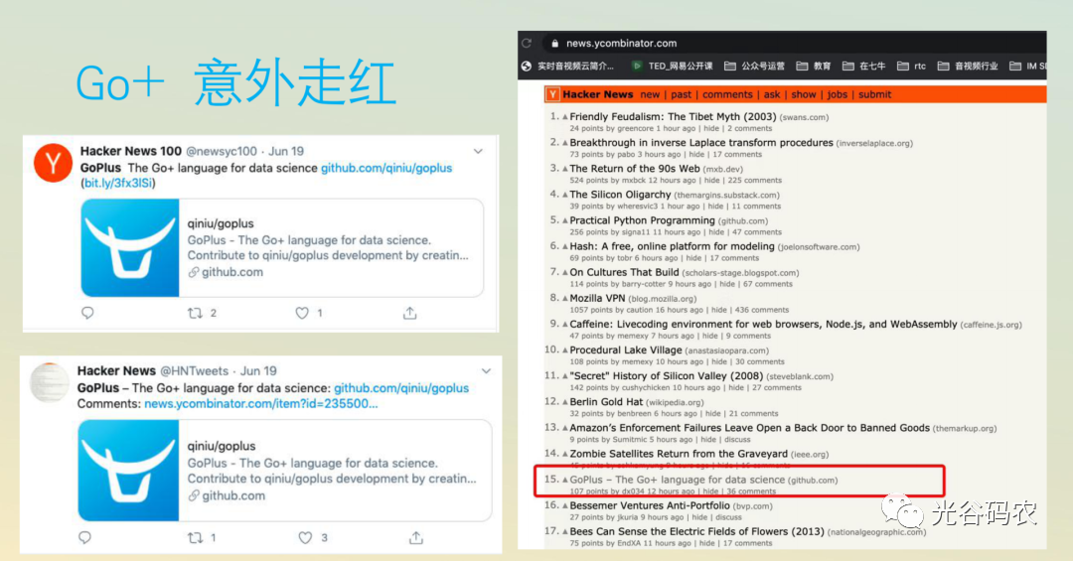Upvote Procedural Lake Village
The image size is (1073, 561).
(x=565, y=351)
